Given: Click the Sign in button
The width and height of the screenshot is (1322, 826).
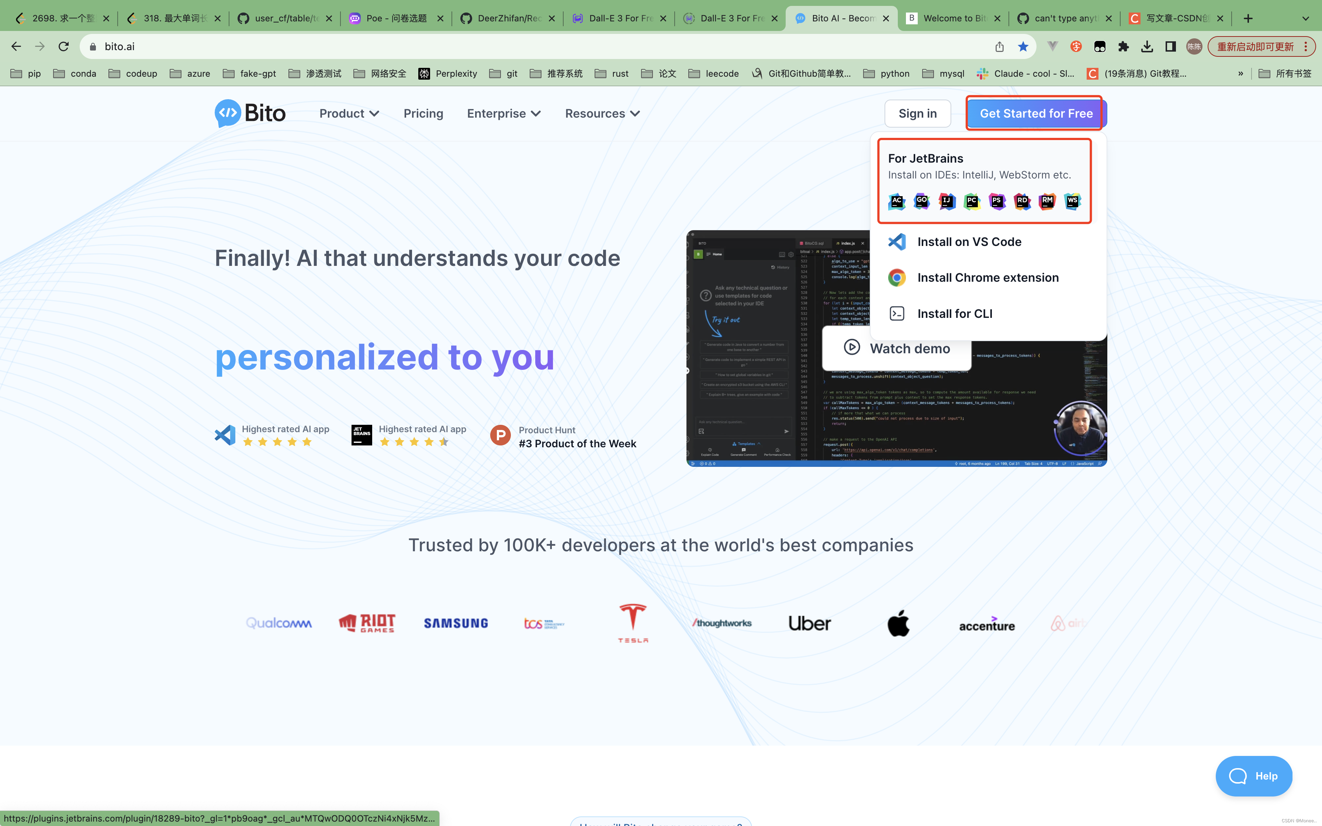Looking at the screenshot, I should (x=918, y=113).
